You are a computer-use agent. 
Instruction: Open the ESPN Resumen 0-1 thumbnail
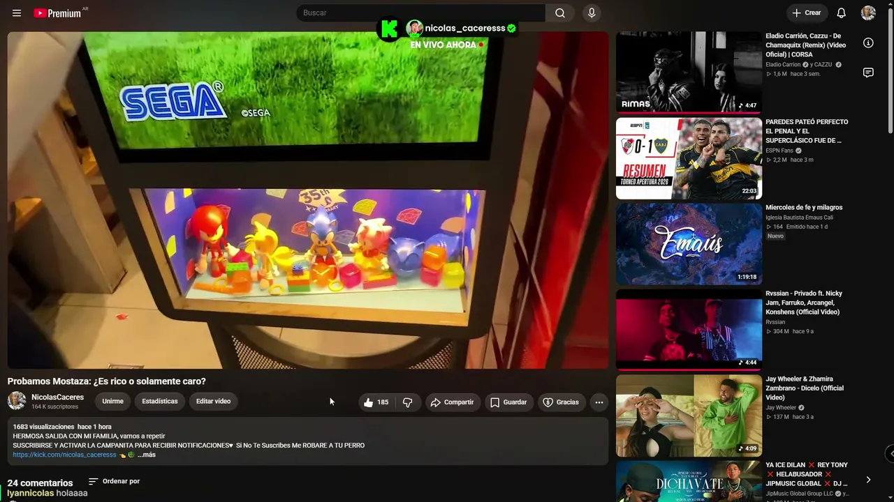click(689, 158)
